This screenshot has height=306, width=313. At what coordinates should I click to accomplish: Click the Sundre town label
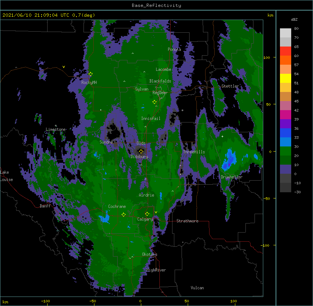[x=106, y=142]
